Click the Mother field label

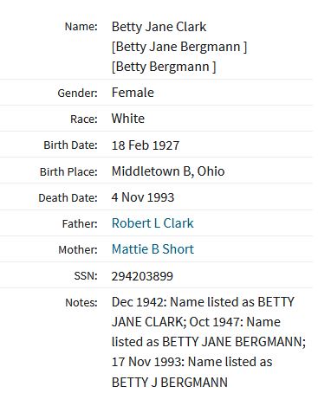(78, 250)
